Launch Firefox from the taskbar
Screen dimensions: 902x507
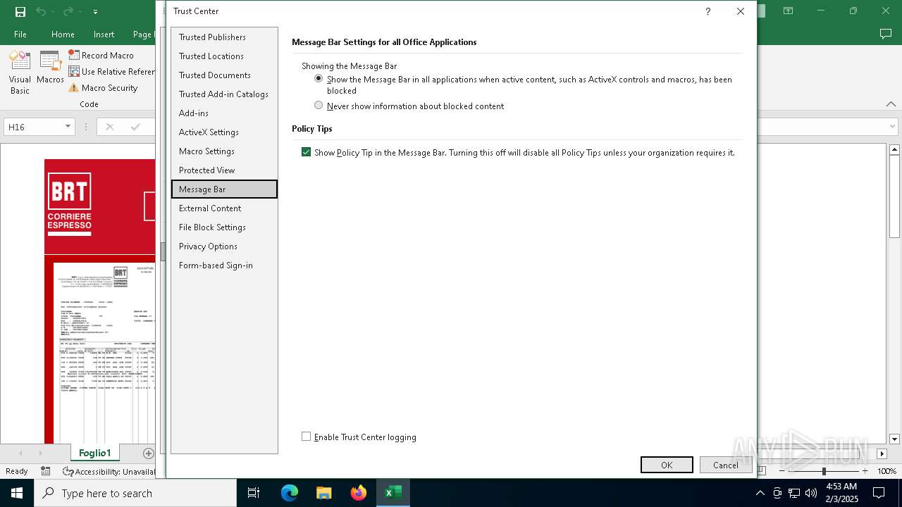click(x=359, y=493)
